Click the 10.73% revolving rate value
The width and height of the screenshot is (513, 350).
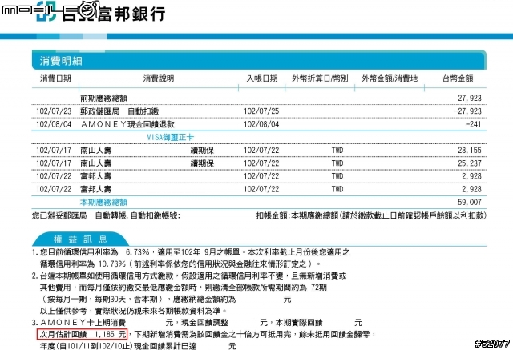point(112,264)
